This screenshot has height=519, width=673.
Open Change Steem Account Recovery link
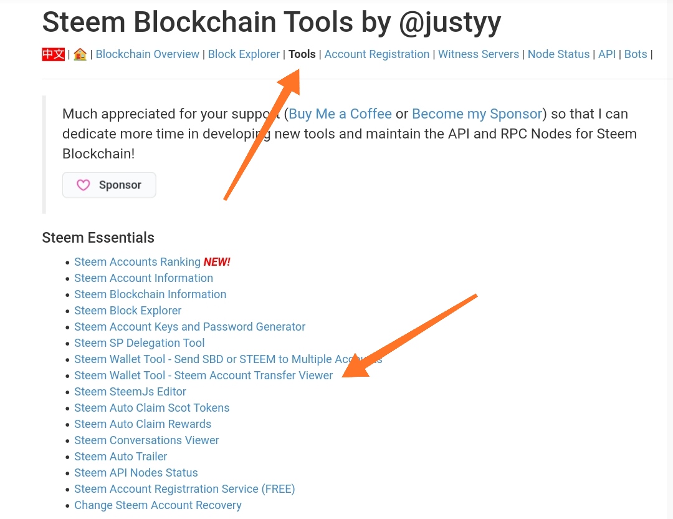[x=158, y=505]
